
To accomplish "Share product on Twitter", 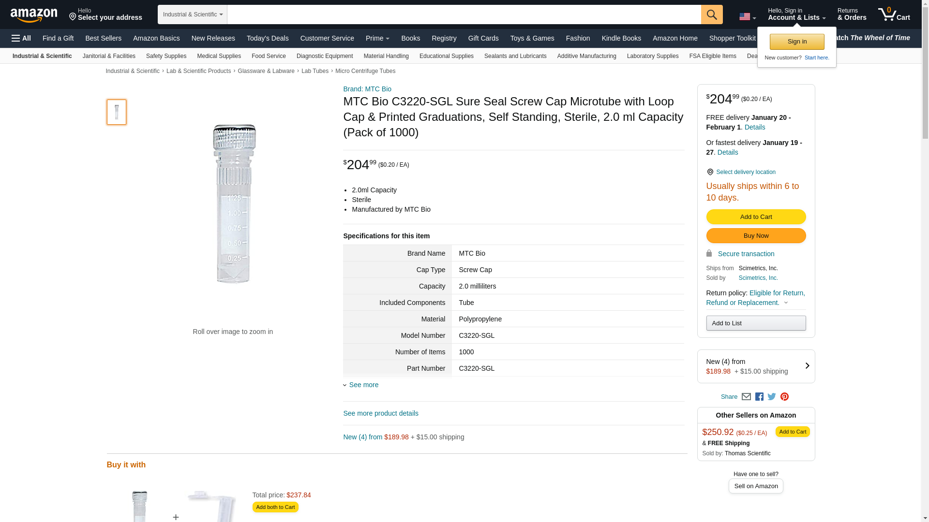I will point(772,397).
